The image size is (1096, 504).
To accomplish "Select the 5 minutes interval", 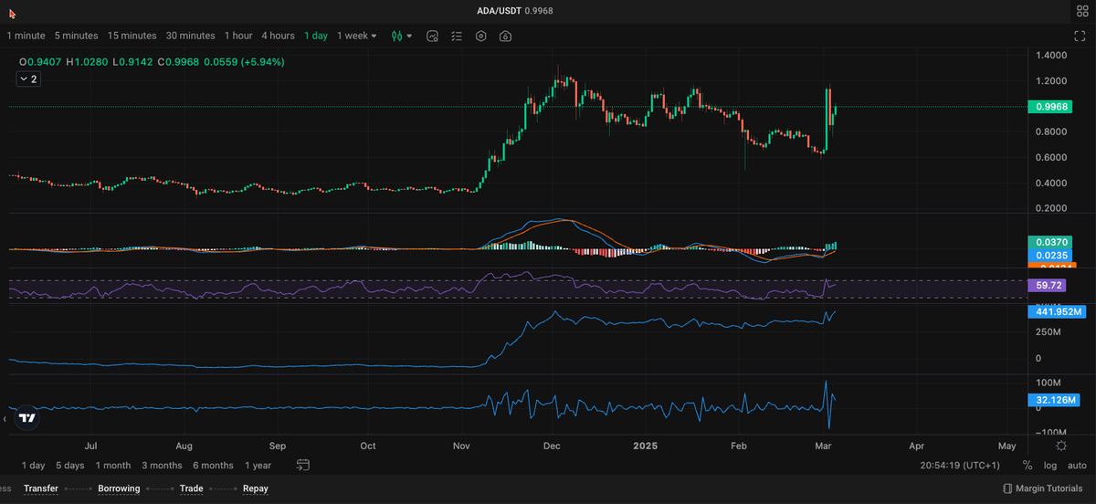I will 76,36.
